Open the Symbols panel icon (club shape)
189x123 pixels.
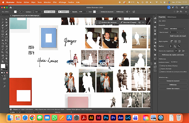coord(155,34)
